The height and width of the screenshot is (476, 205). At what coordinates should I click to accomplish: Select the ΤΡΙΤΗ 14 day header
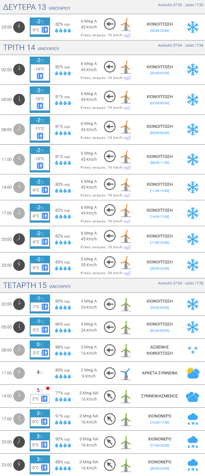point(31,48)
